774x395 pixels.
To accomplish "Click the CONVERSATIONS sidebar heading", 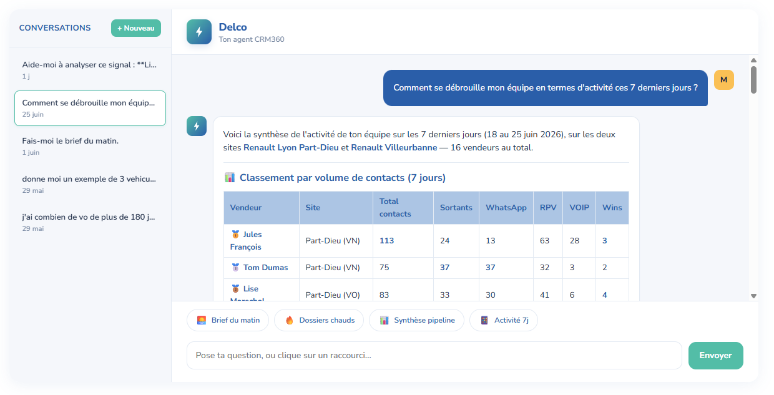I will tap(55, 28).
